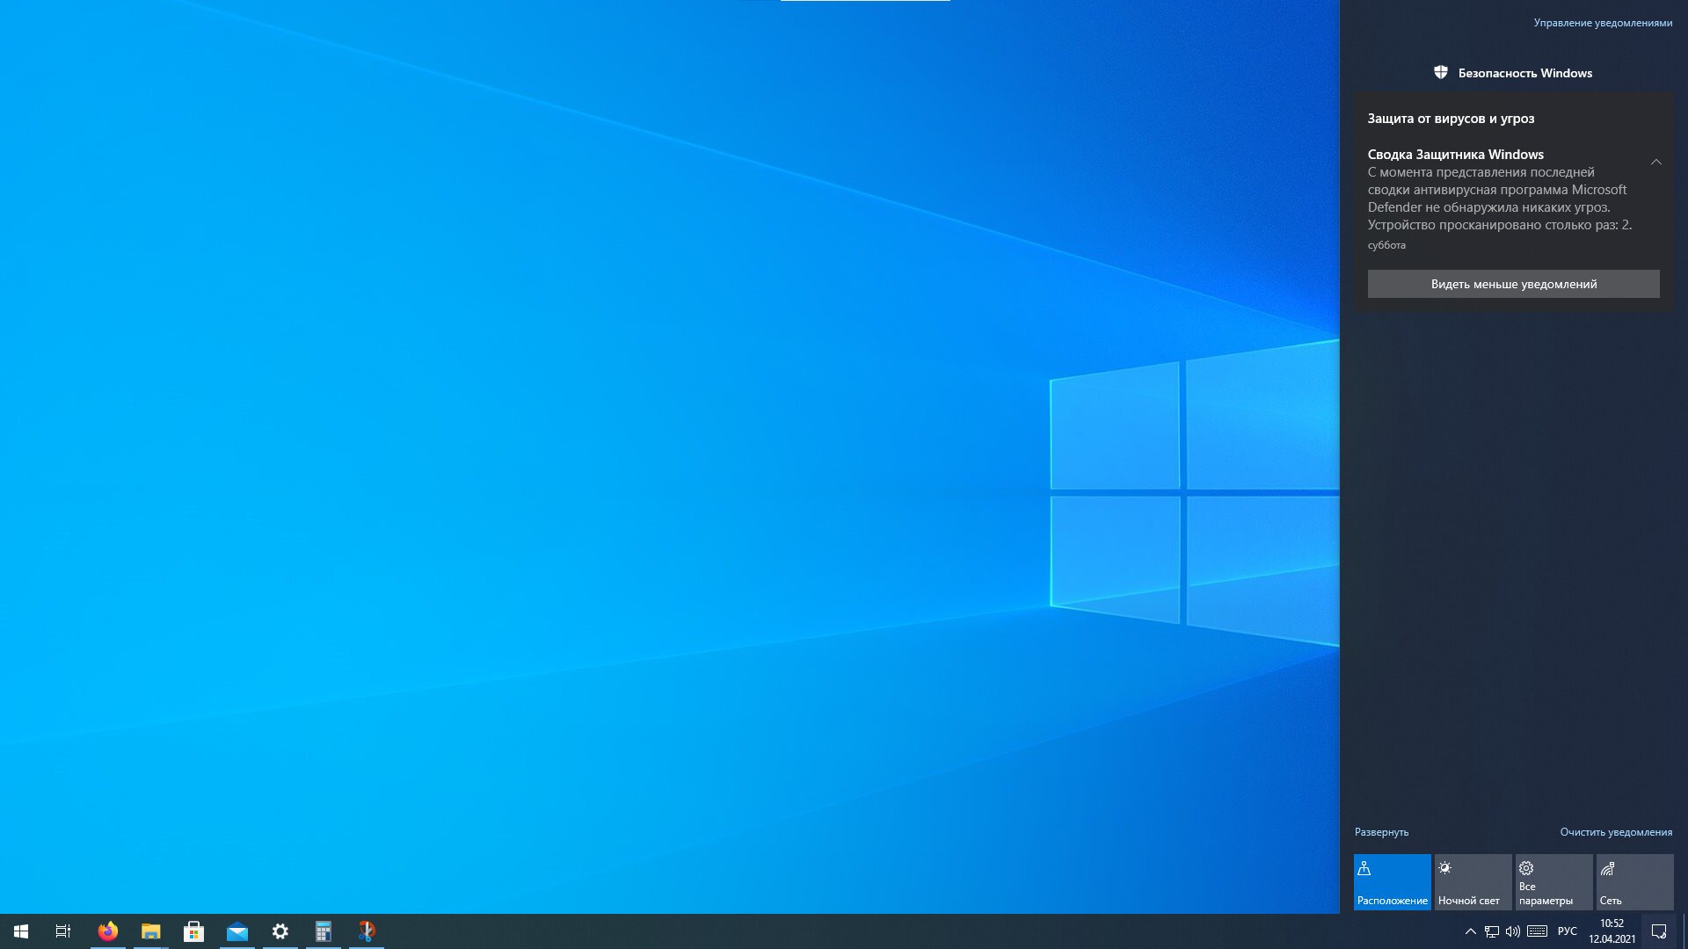The image size is (1688, 949).
Task: Click Очистить уведомления
Action: click(1616, 832)
